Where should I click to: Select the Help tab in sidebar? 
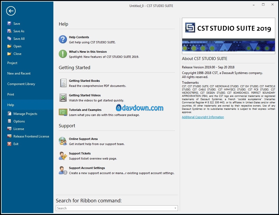click(x=27, y=105)
